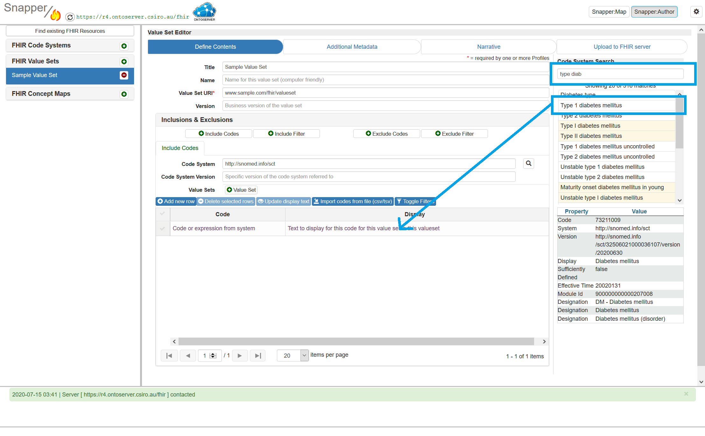
Task: Add a Value Set reference
Action: click(x=241, y=190)
